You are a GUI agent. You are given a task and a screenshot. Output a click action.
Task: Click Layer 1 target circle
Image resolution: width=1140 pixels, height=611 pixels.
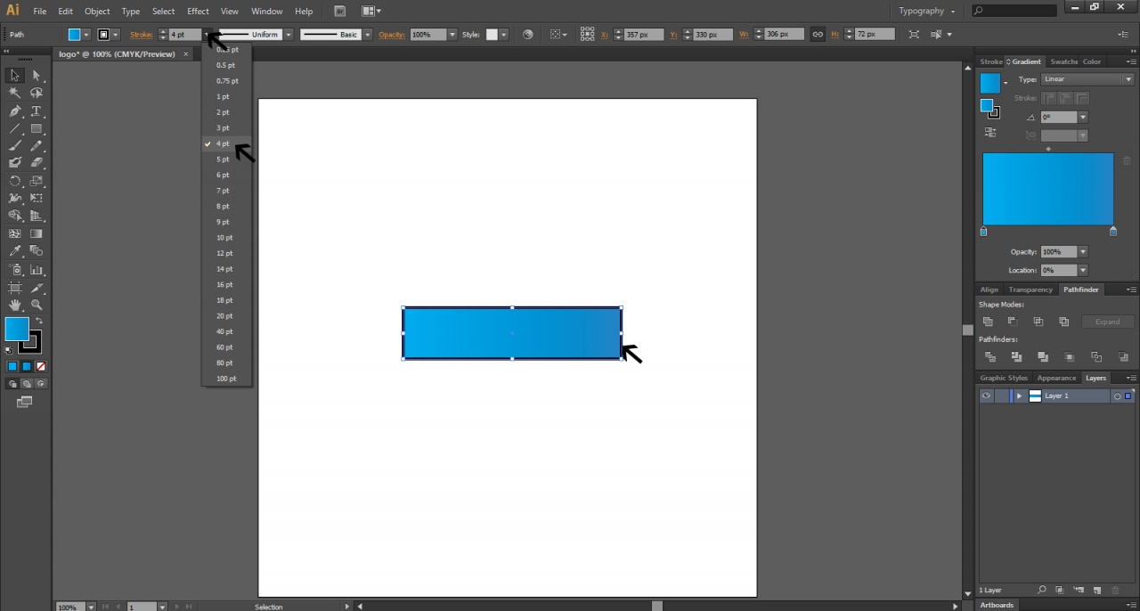(1117, 396)
